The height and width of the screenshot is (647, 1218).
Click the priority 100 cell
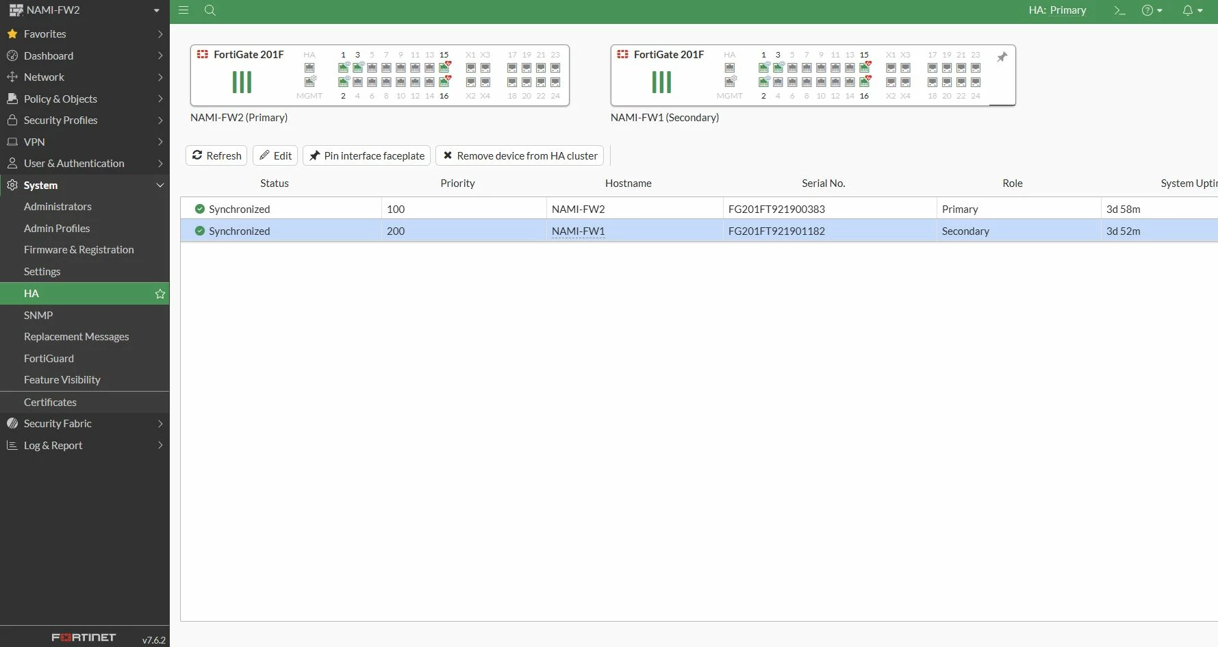point(464,209)
